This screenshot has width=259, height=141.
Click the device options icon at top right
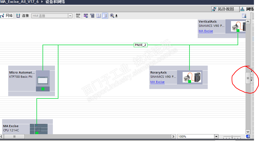[244, 16]
